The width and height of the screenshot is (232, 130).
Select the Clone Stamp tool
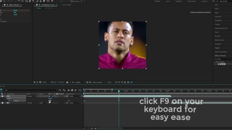click(41, 1)
